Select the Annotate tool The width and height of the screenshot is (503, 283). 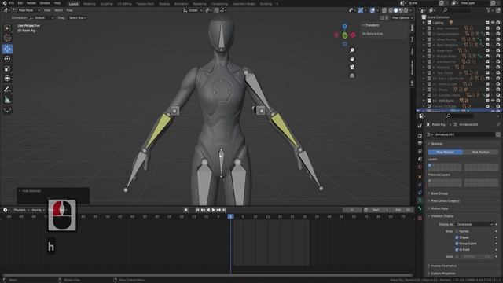point(7,90)
